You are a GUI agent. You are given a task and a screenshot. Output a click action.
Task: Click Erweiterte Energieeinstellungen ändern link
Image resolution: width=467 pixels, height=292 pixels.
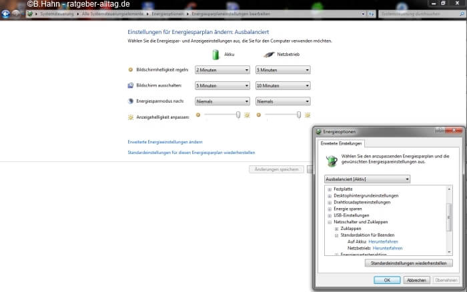pyautogui.click(x=165, y=142)
